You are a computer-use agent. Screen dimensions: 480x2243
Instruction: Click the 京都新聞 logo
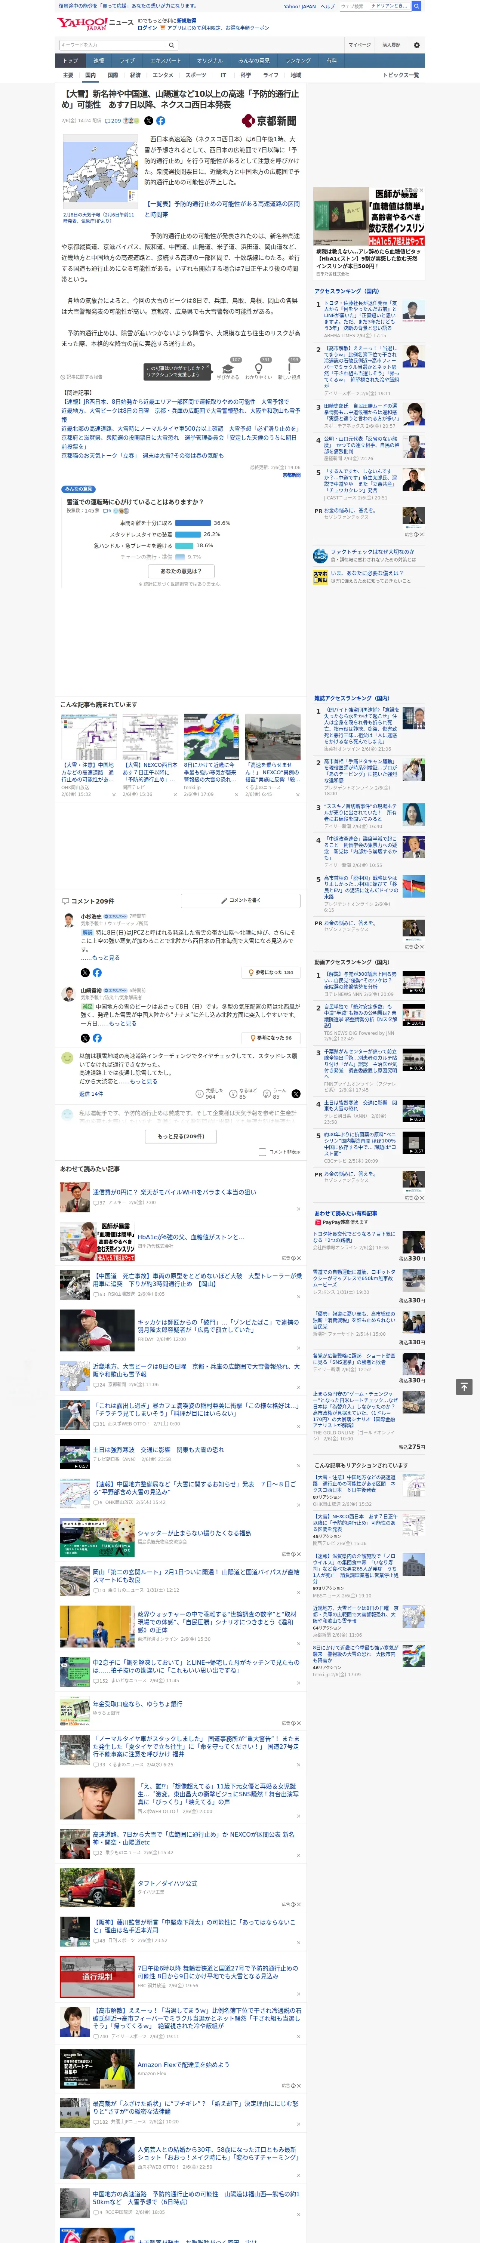coord(269,121)
